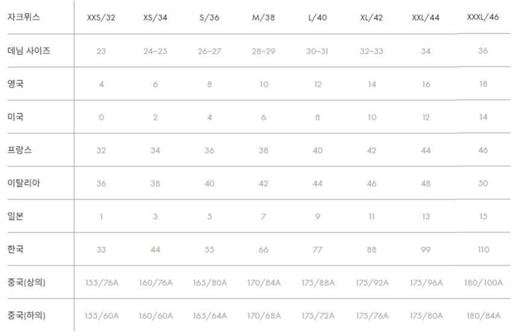Viewport: 519px width, 332px height.
Task: Select the L/40 column header
Action: point(317,18)
